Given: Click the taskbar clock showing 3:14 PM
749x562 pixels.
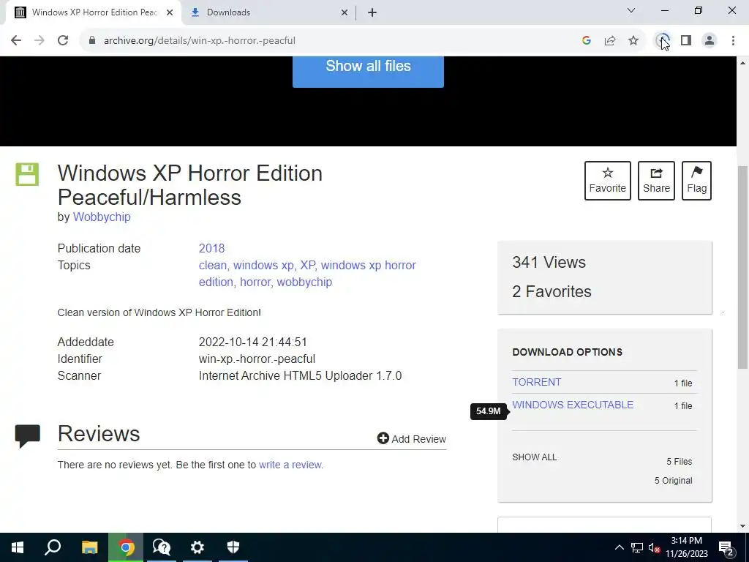Looking at the screenshot, I should (x=686, y=547).
